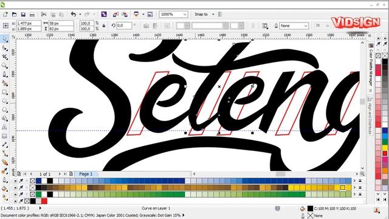Screen dimensions: 389x219
Task: Click the wrap text icon in property bar
Action: [x=265, y=26]
